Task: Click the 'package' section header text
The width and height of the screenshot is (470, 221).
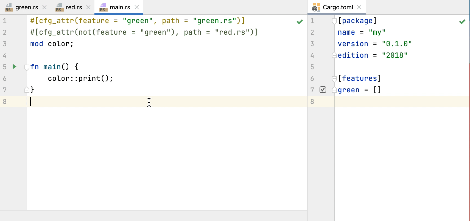Action: [x=357, y=21]
